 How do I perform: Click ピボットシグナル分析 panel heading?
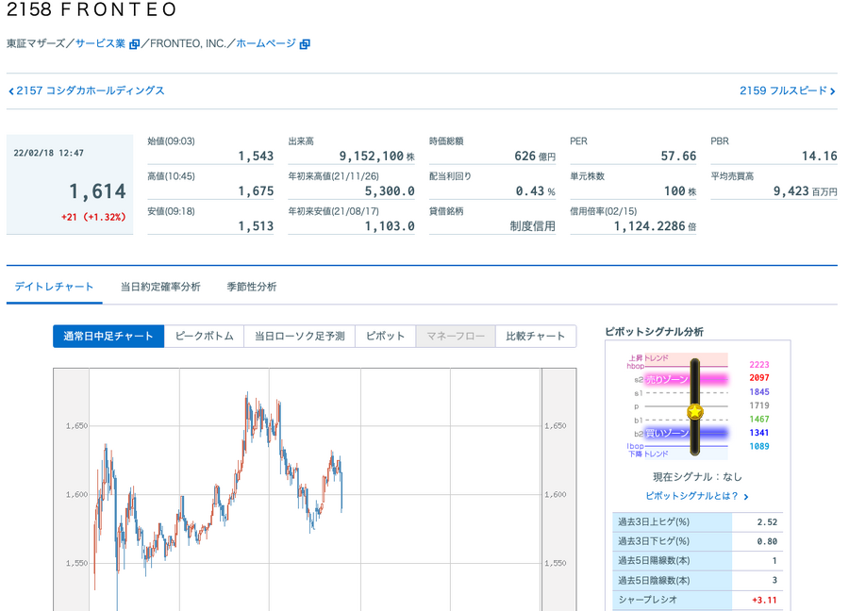(654, 332)
